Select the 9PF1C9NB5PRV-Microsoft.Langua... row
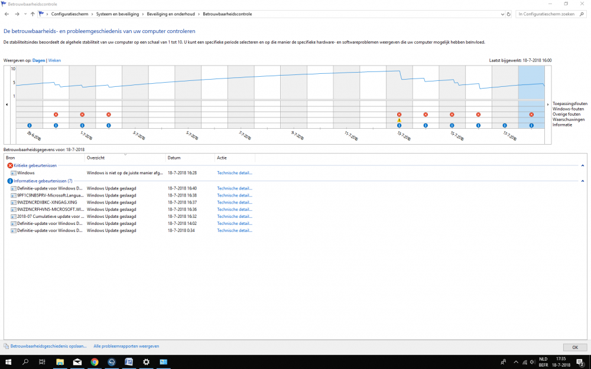 (132, 195)
